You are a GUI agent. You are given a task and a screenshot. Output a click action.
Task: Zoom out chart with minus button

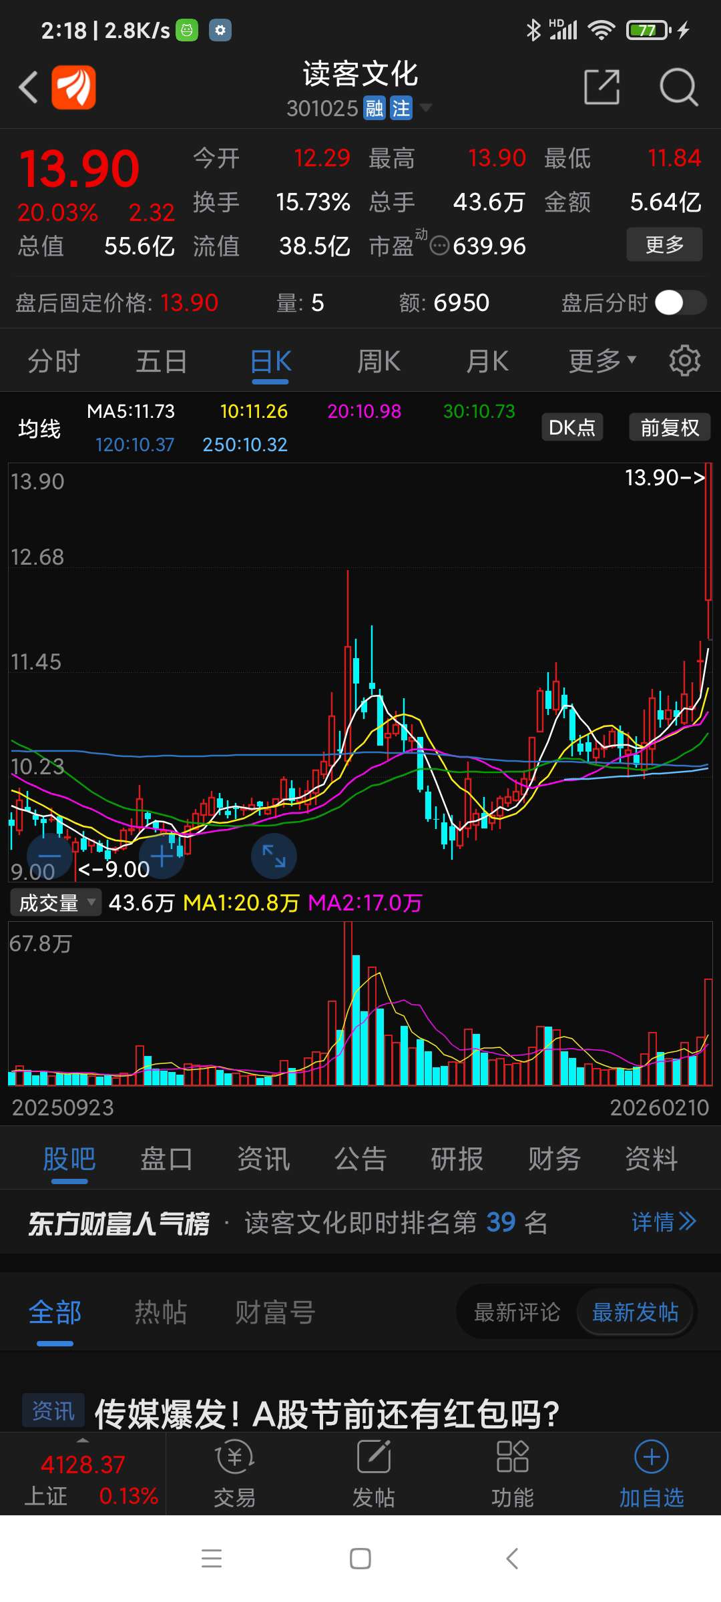coord(49,856)
